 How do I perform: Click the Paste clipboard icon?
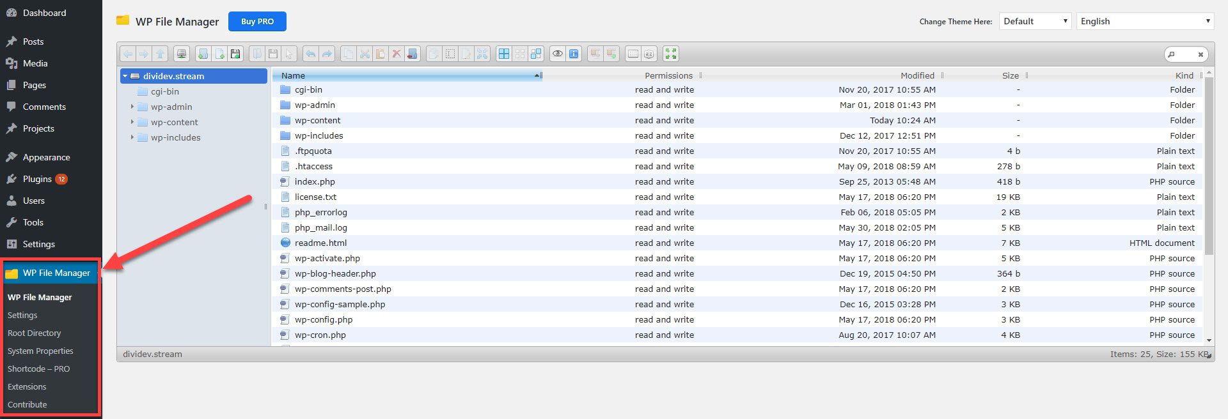(381, 54)
